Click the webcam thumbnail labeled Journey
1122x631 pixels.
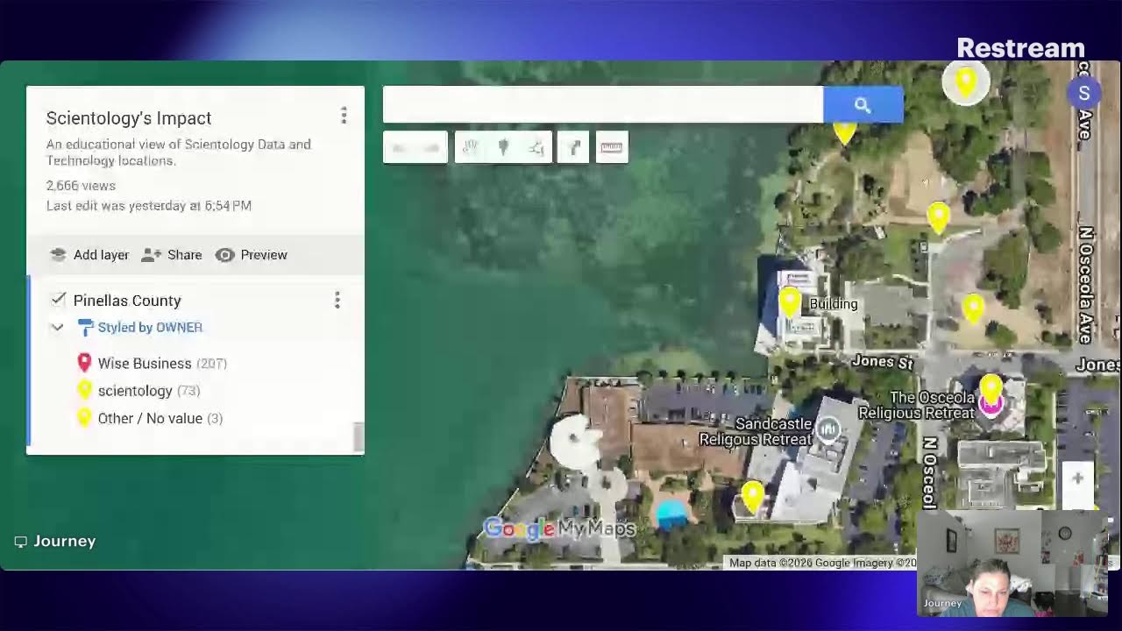(1013, 563)
